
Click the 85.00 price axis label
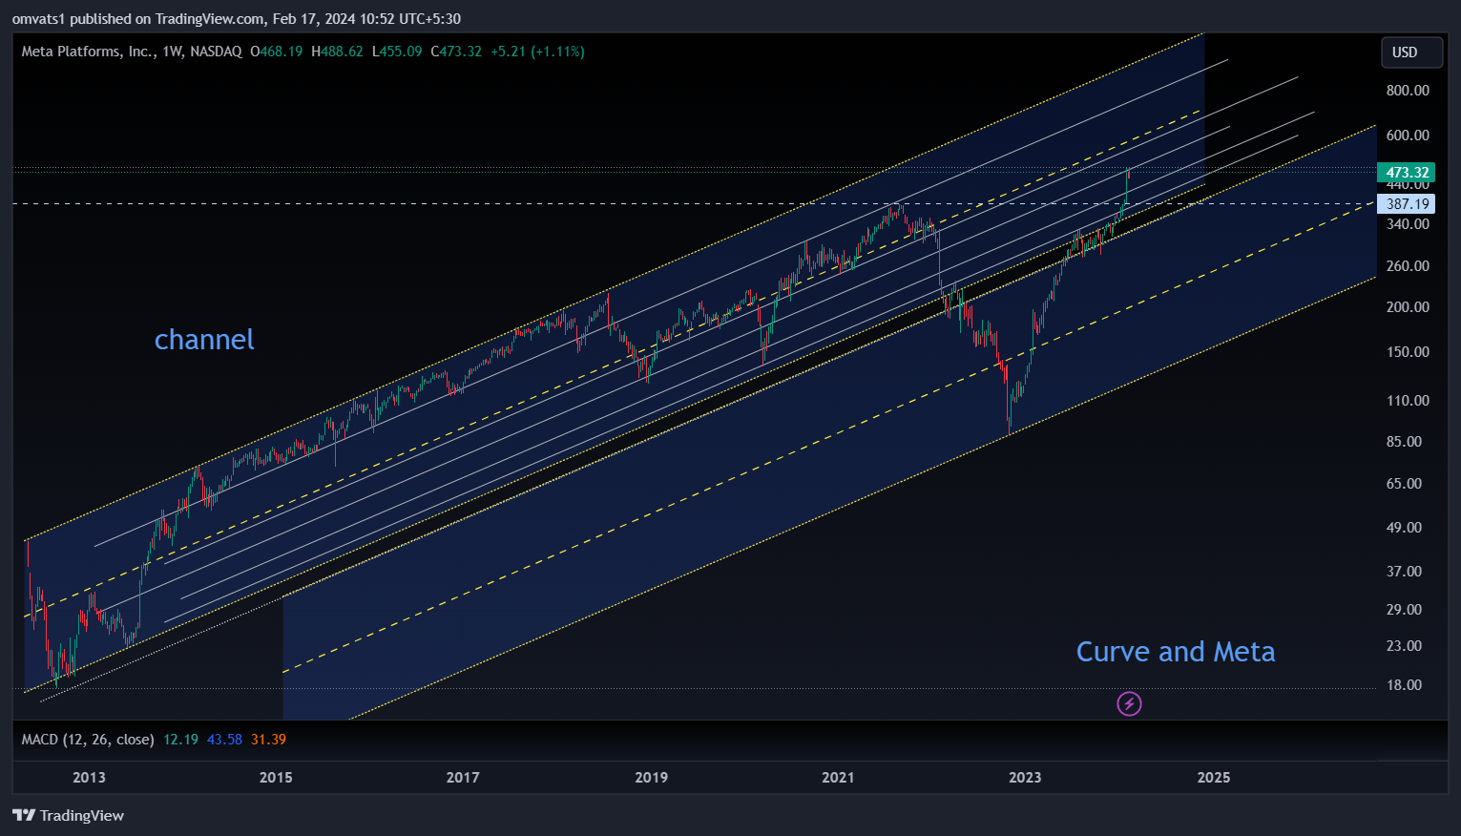[x=1404, y=442]
